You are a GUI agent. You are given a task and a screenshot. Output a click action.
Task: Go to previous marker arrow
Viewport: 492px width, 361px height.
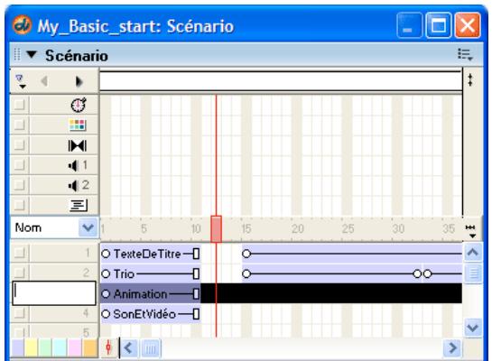(44, 81)
